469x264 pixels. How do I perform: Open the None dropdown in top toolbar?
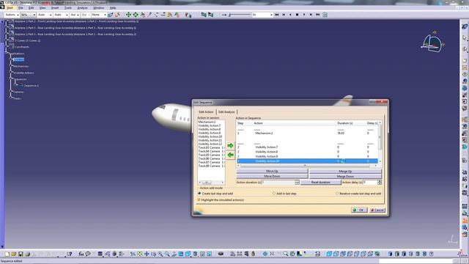(x=99, y=15)
